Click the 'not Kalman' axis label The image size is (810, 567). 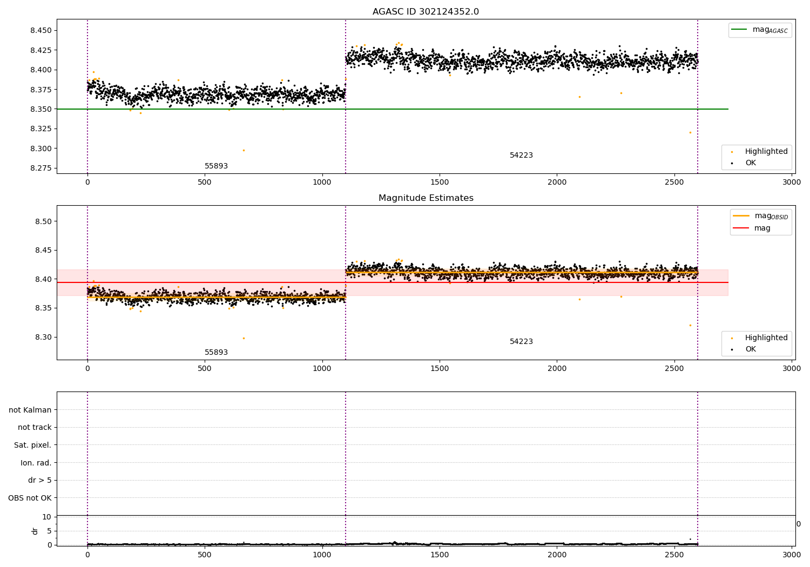click(30, 410)
